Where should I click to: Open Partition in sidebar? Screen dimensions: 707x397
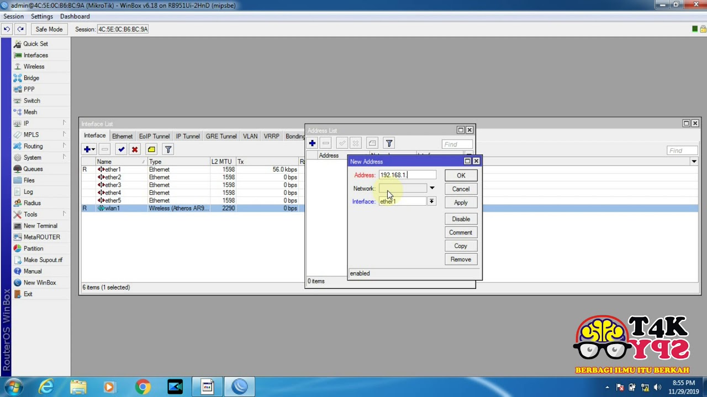33,249
